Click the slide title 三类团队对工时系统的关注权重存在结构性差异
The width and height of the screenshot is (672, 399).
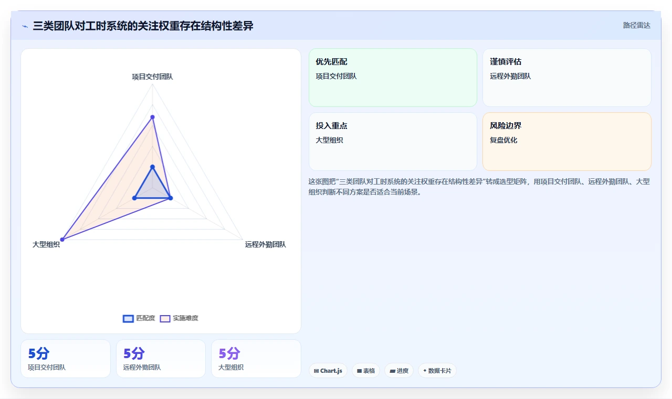tap(143, 26)
